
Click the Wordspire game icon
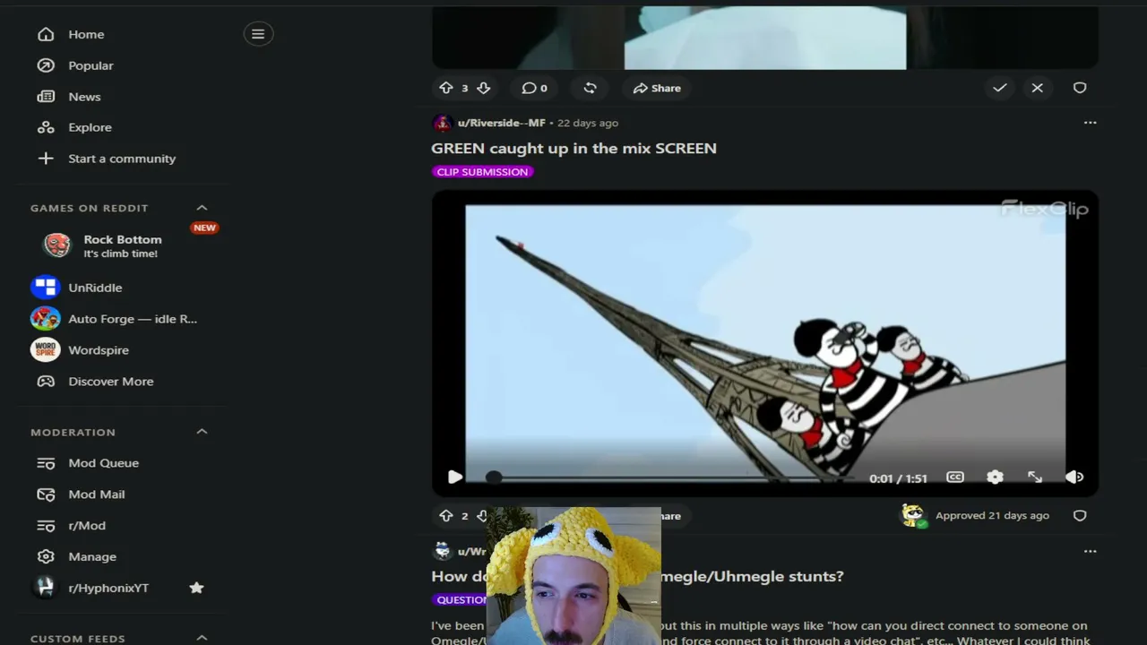coord(45,350)
